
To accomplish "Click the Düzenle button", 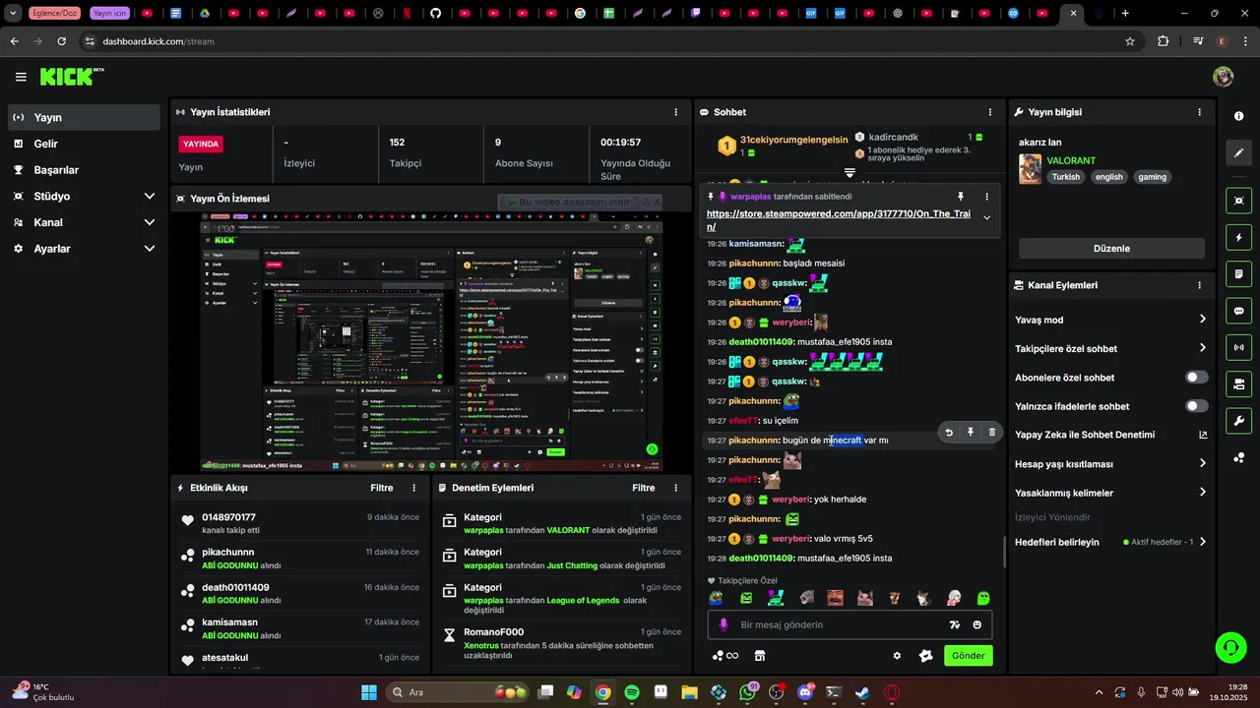I will (1111, 249).
